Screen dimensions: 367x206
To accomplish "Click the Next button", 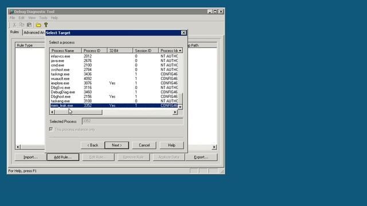I will coord(116,145).
